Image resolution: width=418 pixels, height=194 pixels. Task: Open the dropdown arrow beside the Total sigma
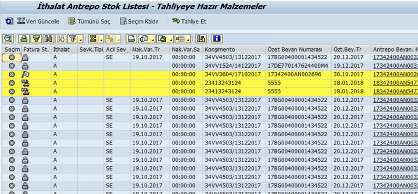pos(101,40)
